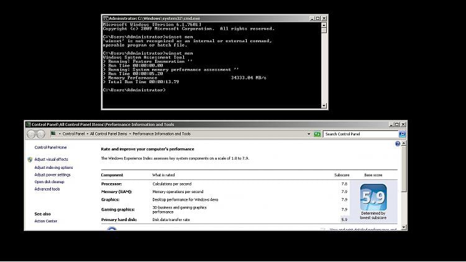
Task: Select the Primary hard disk: row label
Action: [119, 220]
